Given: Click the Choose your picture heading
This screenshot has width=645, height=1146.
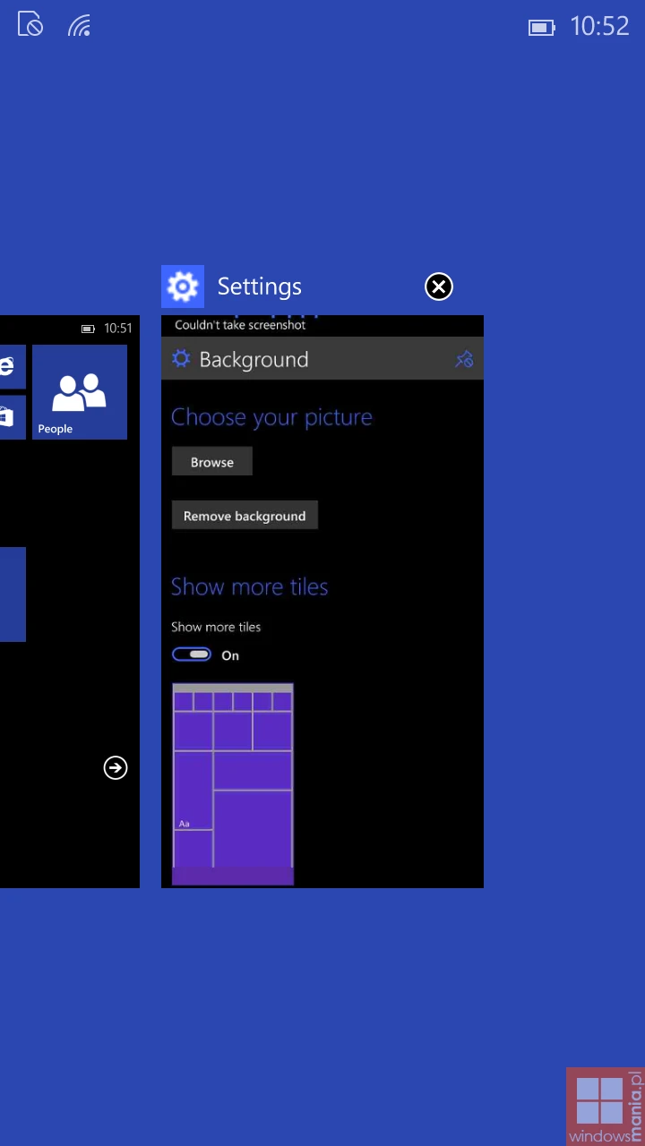Looking at the screenshot, I should coord(271,417).
